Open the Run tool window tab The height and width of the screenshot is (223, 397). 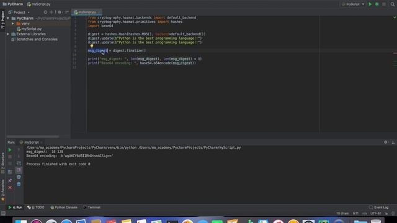click(x=15, y=208)
